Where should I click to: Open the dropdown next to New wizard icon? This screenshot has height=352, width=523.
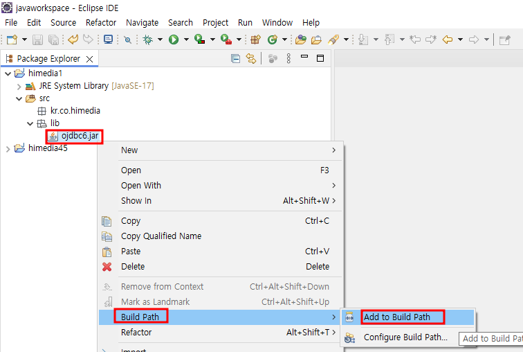coord(24,39)
